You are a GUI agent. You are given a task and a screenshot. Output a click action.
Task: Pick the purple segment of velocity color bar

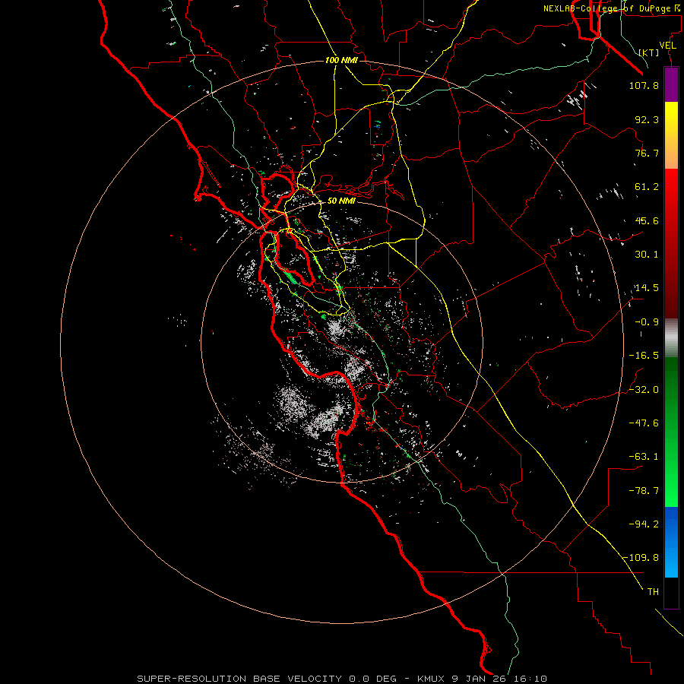(671, 84)
